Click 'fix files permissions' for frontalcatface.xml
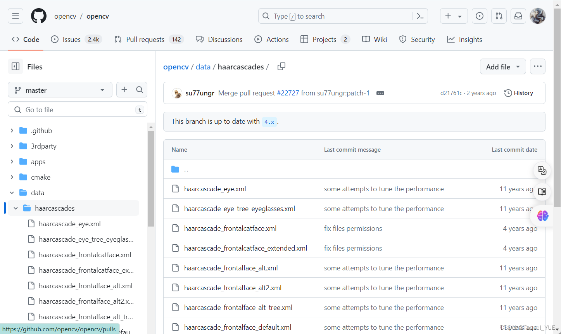The height and width of the screenshot is (334, 561). point(353,228)
